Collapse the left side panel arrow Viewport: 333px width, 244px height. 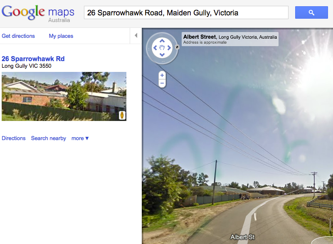(136, 35)
